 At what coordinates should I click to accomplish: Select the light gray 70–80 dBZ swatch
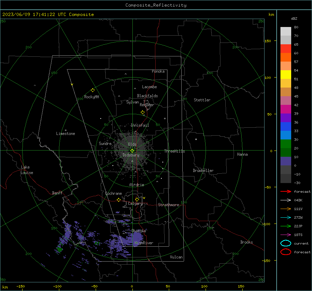point(286,31)
